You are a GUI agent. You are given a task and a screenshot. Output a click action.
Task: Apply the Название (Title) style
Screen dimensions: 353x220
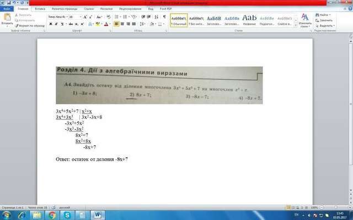(x=249, y=20)
